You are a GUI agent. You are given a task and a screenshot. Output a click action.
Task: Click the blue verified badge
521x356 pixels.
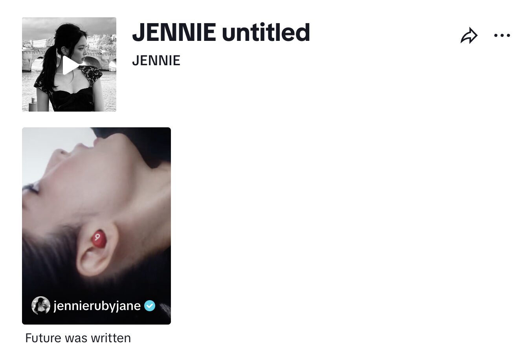pyautogui.click(x=150, y=305)
